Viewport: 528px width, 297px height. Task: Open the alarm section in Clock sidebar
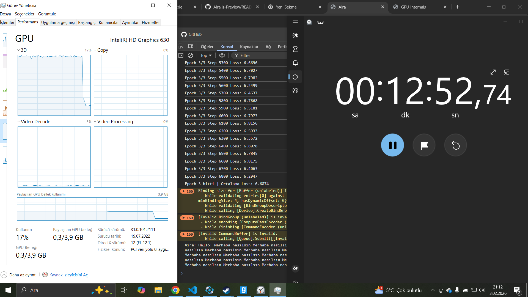pyautogui.click(x=295, y=63)
